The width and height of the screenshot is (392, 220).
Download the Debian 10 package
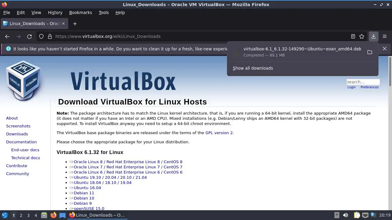pos(84,198)
